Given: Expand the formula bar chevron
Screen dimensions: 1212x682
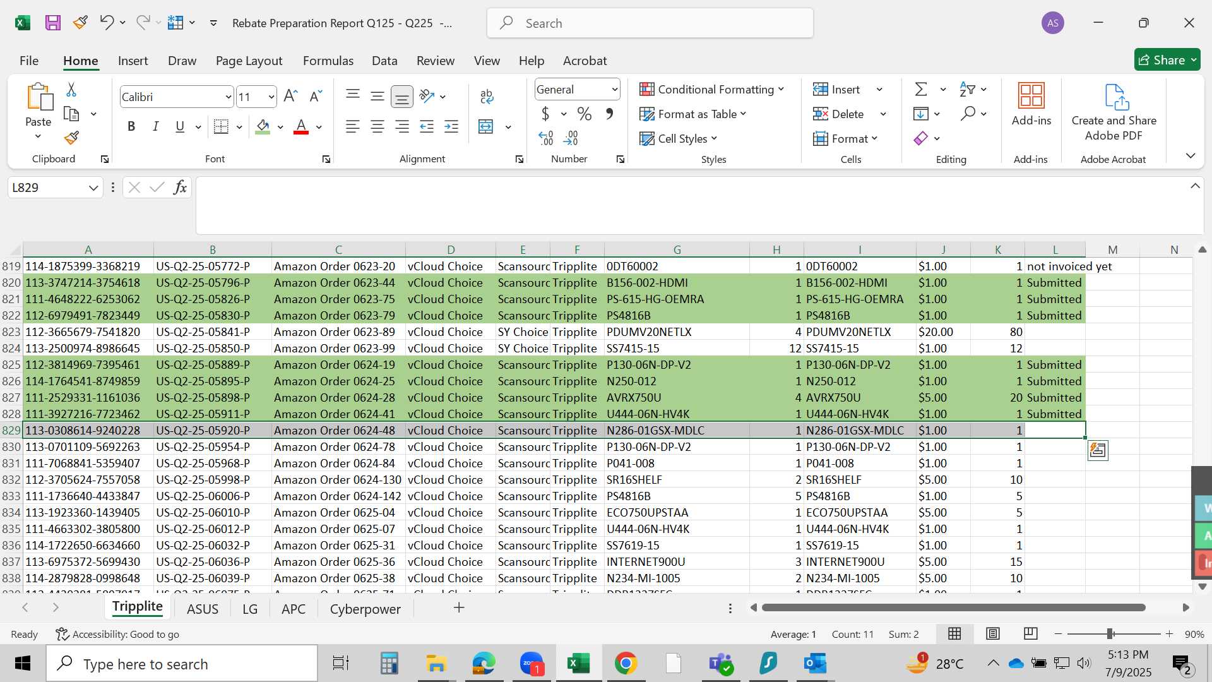Looking at the screenshot, I should (1196, 186).
